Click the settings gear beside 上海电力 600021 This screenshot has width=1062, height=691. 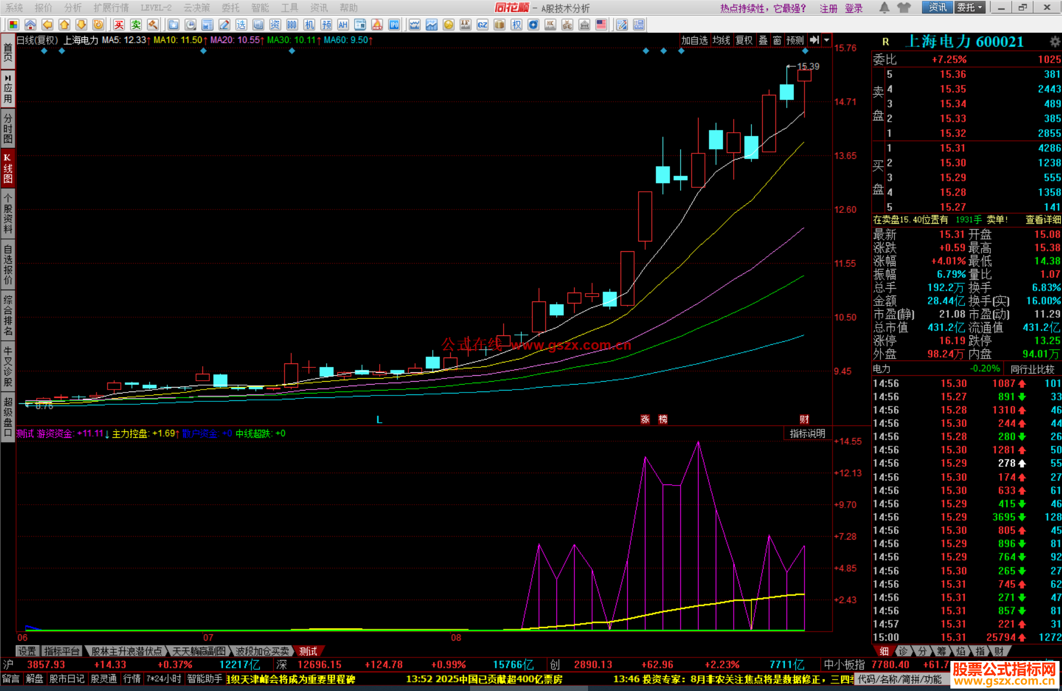point(1055,41)
